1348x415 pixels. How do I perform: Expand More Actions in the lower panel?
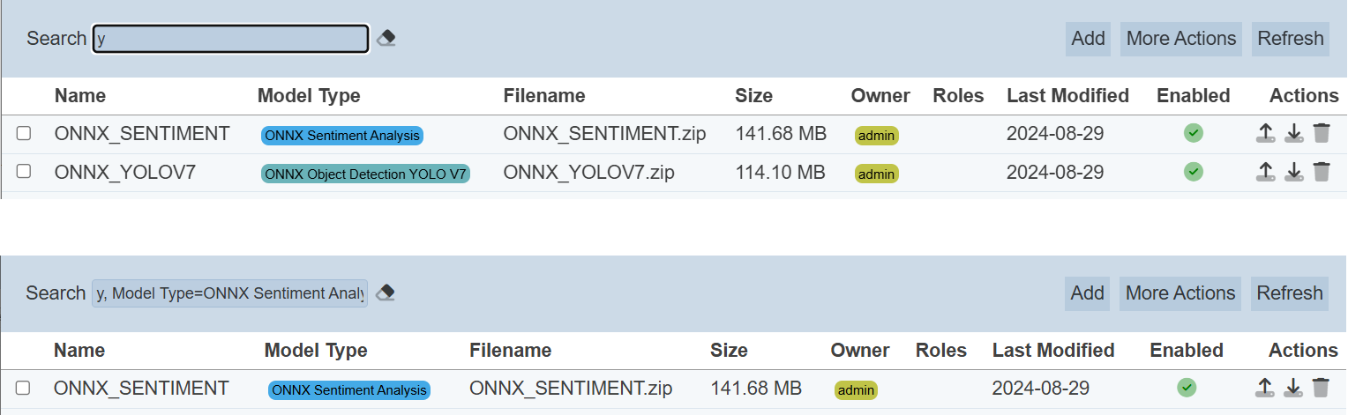coord(1180,293)
